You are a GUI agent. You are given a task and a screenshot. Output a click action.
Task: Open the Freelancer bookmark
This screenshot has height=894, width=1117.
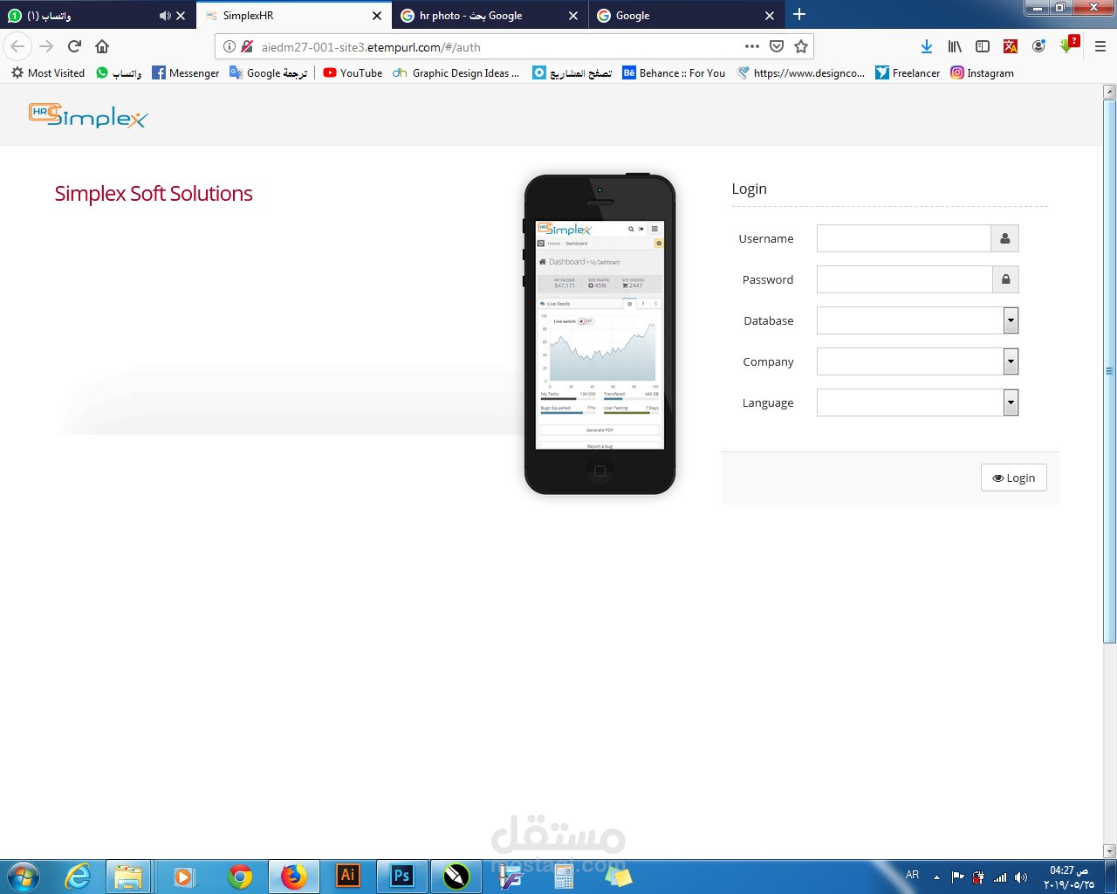(908, 73)
